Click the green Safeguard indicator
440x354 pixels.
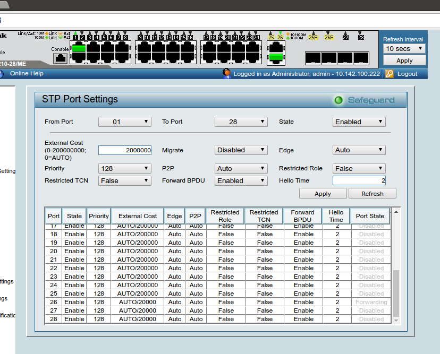click(339, 100)
